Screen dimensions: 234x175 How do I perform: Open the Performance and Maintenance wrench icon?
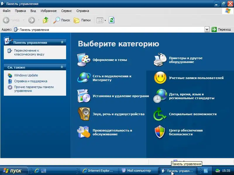(84, 132)
